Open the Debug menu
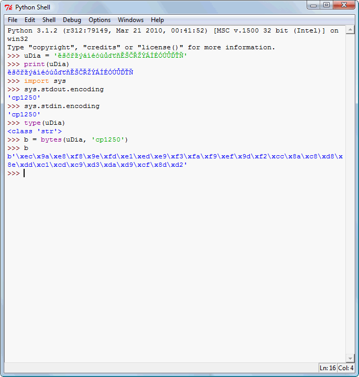This screenshot has height=377, width=359. [x=72, y=20]
